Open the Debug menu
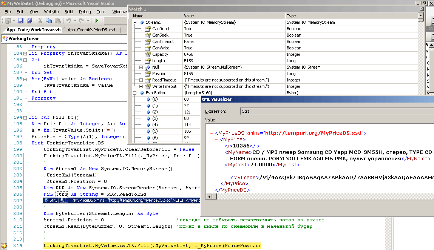 tap(85, 12)
